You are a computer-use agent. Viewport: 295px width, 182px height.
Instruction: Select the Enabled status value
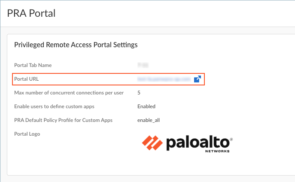(x=146, y=106)
